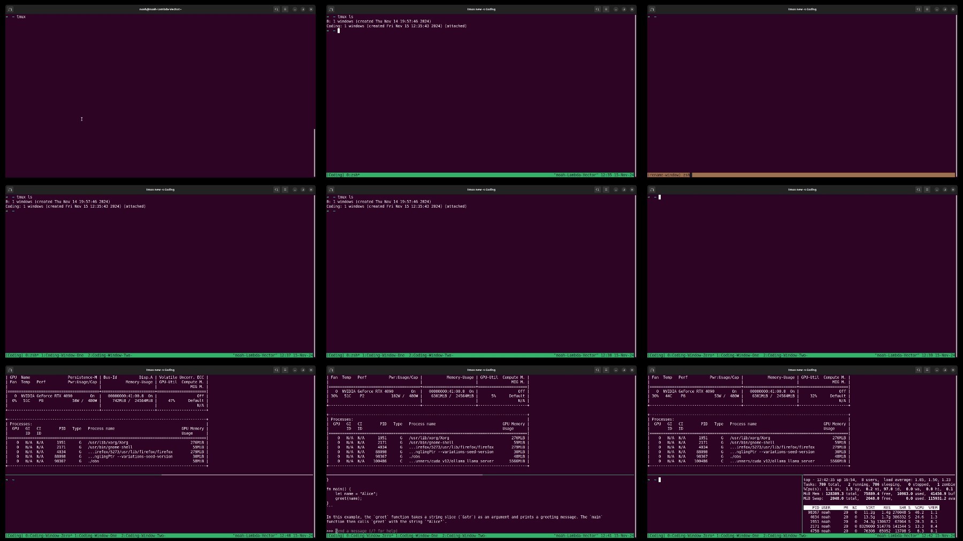963x541 pixels.
Task: Click '/usr/lib/xorg/Xorg' process in the 12:40 terminal
Action: pyautogui.click(x=108, y=443)
